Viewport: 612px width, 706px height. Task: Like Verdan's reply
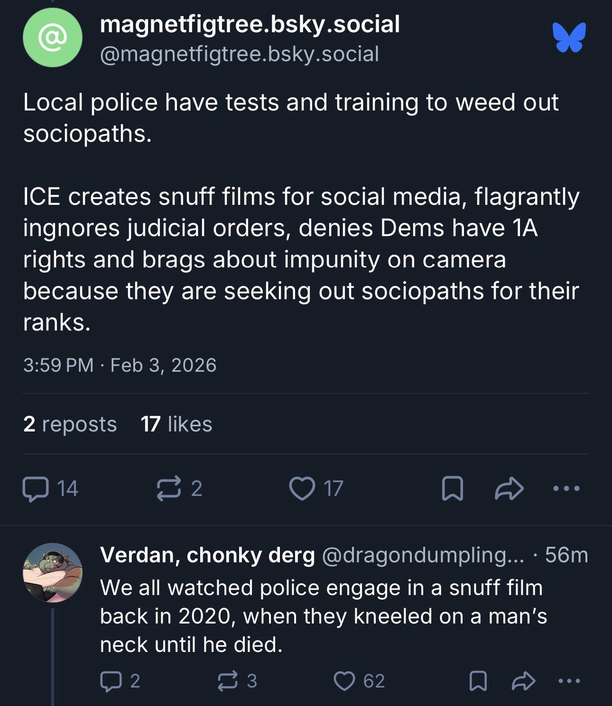(345, 681)
